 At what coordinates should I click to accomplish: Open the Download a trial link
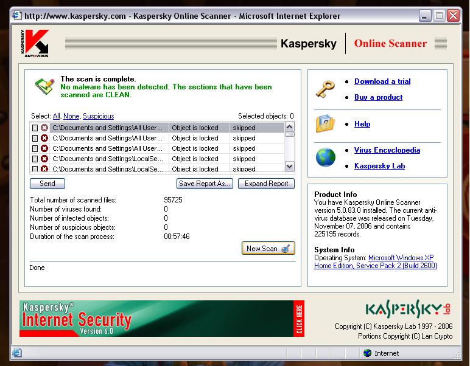382,81
